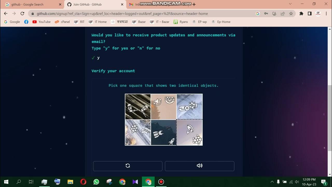Click the microphone tray icon

coord(278,182)
